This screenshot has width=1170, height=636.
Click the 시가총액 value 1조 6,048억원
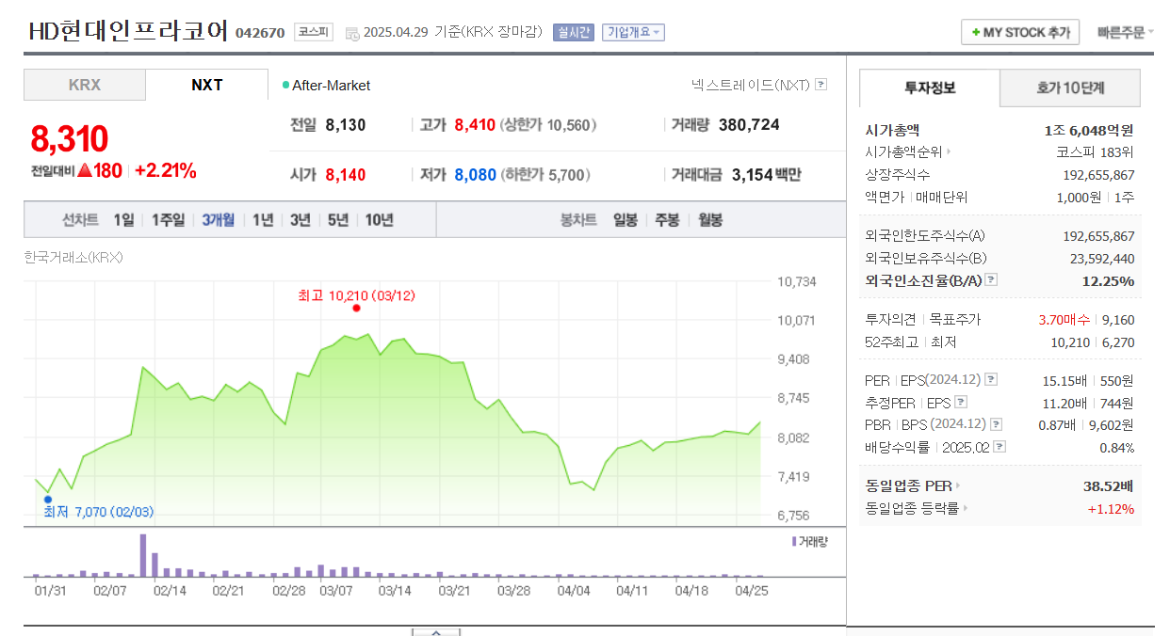1089,130
